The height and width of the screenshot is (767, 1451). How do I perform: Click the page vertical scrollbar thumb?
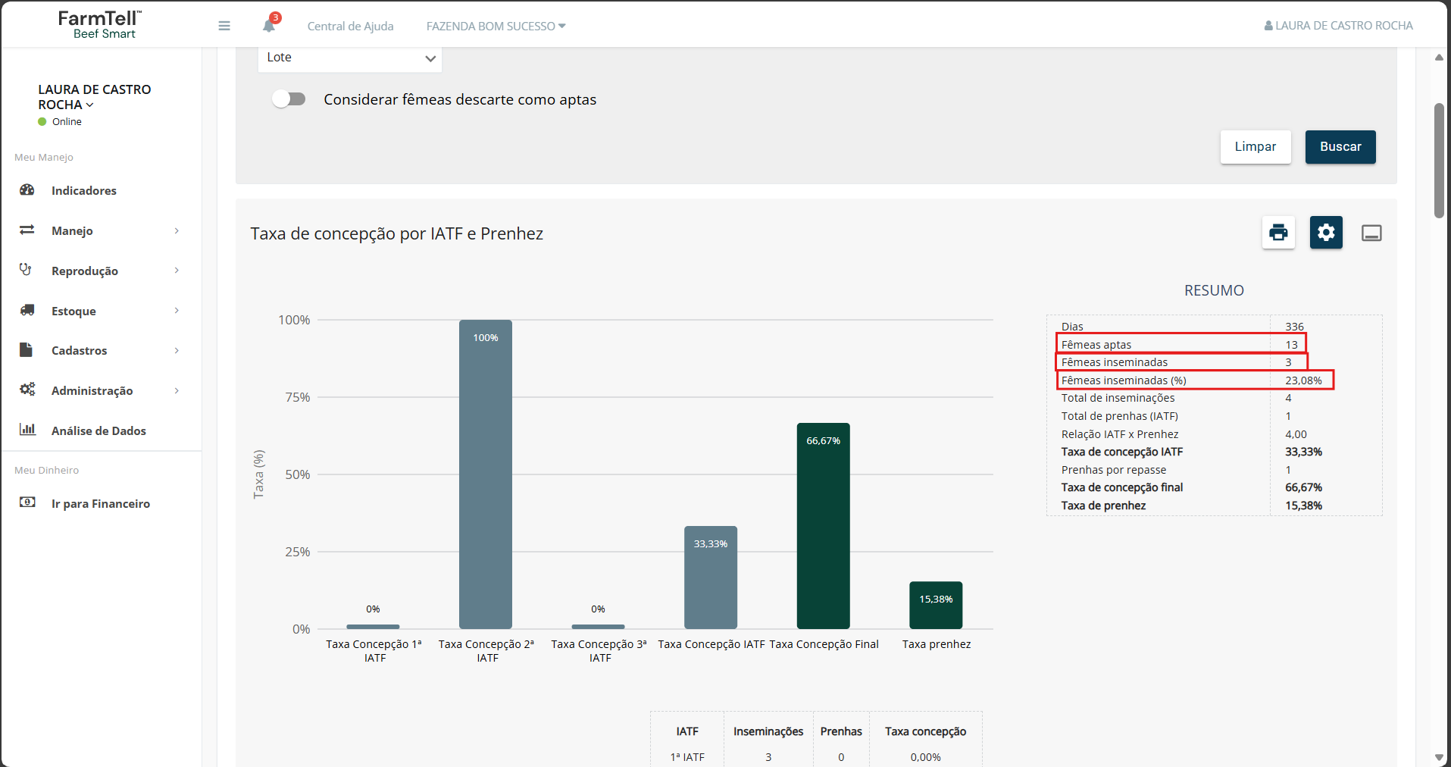pyautogui.click(x=1439, y=161)
